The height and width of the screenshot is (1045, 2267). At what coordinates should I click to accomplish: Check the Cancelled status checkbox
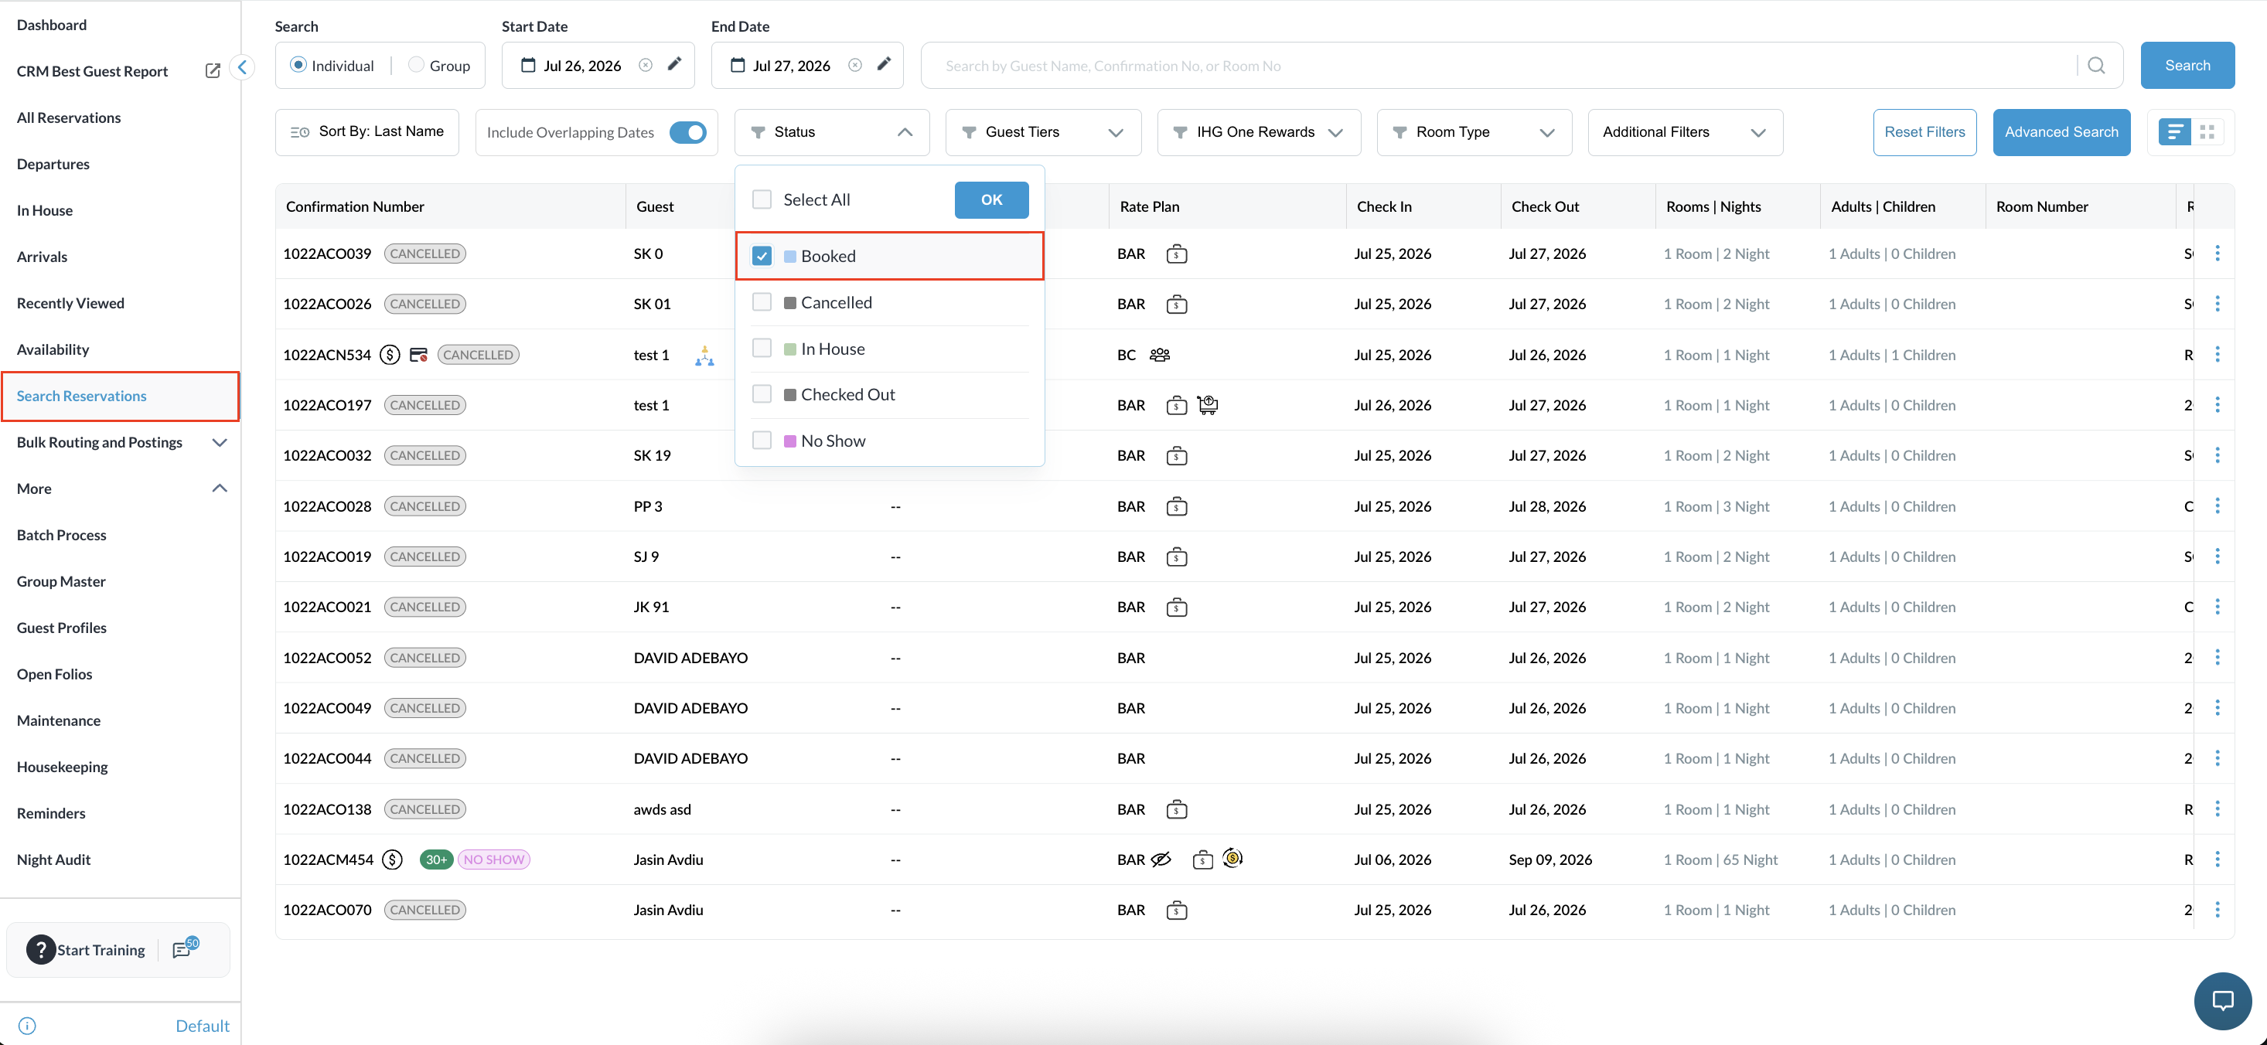click(762, 302)
